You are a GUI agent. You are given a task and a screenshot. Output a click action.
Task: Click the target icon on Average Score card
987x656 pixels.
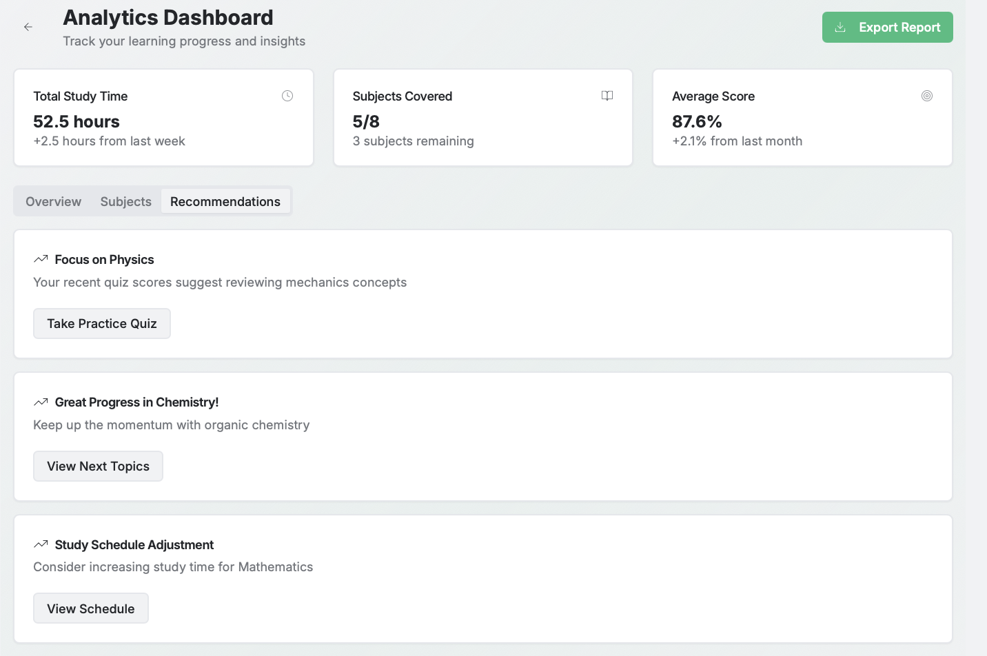tap(927, 96)
